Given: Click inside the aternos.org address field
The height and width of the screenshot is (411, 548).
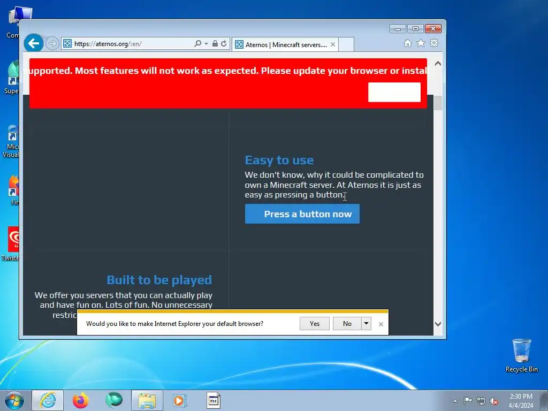Looking at the screenshot, I should (133, 44).
